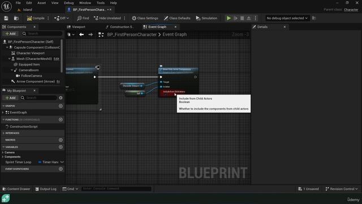Save the current blueprint asset
The height and width of the screenshot is (204, 362).
[x=6, y=18]
